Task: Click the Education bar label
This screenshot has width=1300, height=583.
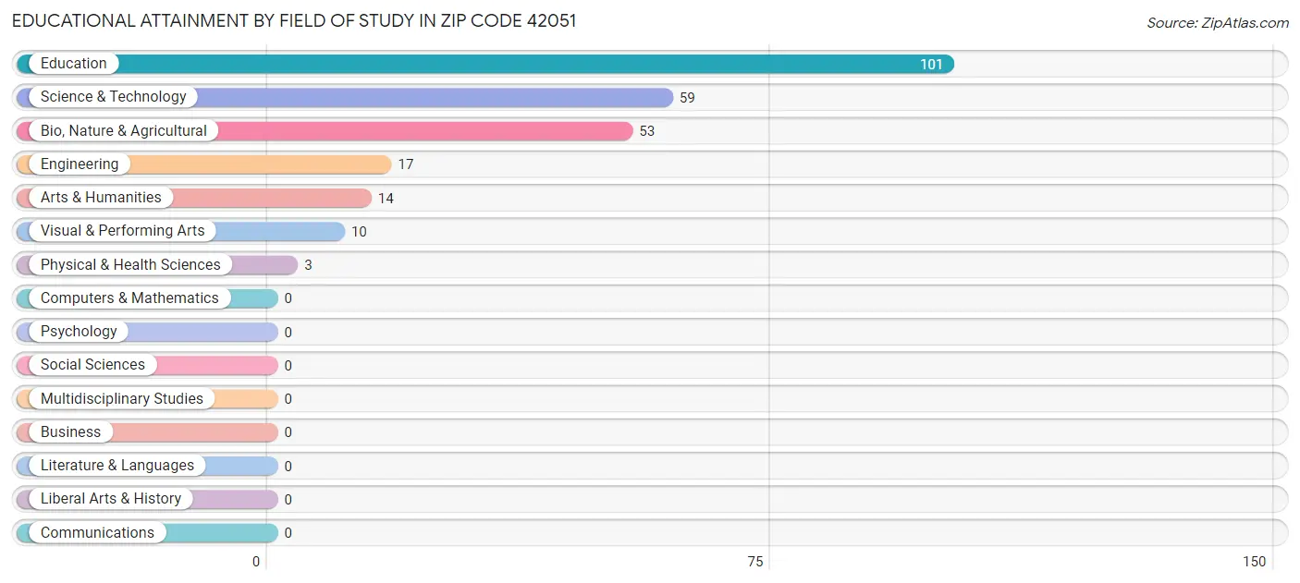Action: click(x=74, y=64)
